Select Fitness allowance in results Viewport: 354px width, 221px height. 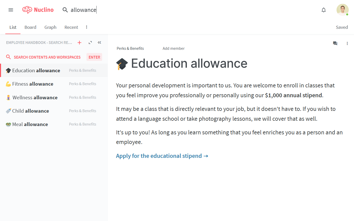tap(54, 84)
